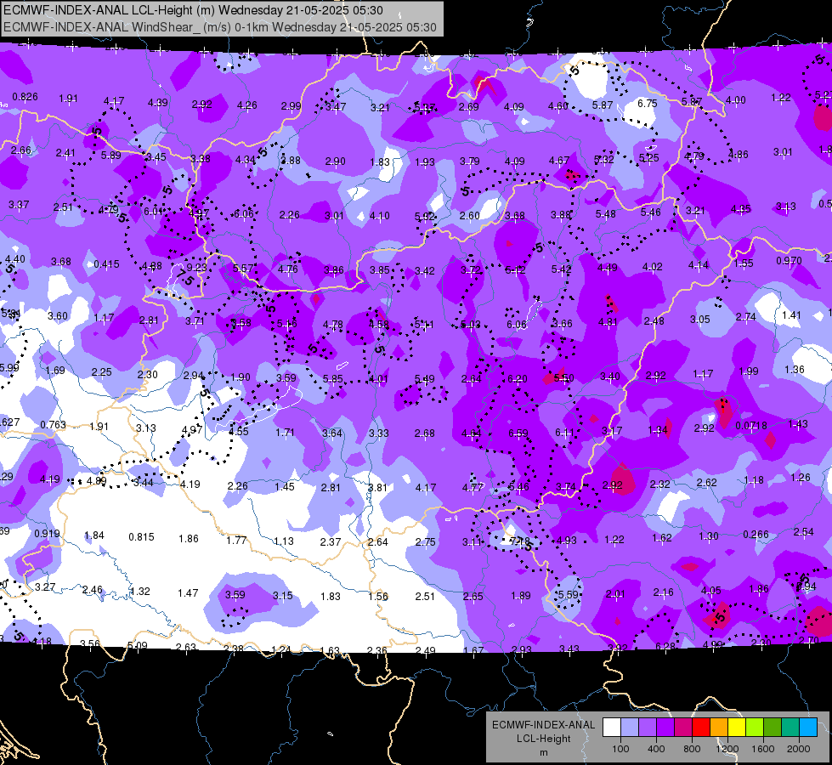
Task: Click the legend title 'ECMWF-INDEX-ANAL'
Action: pyautogui.click(x=543, y=725)
